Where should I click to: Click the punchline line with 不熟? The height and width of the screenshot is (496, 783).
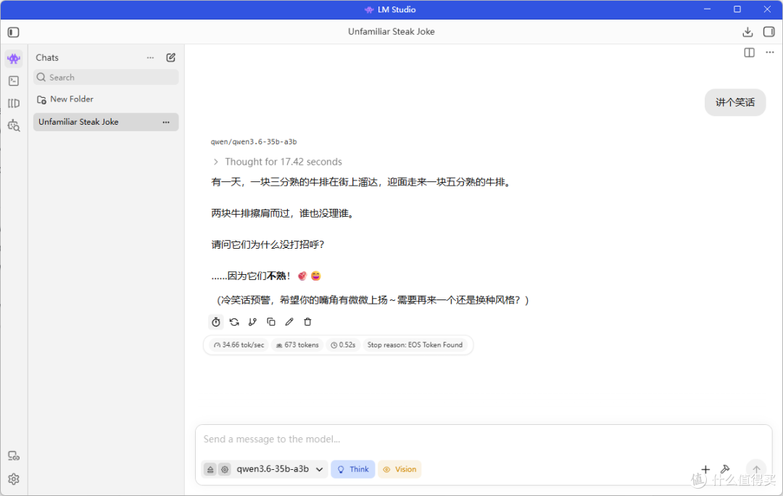[x=265, y=276]
